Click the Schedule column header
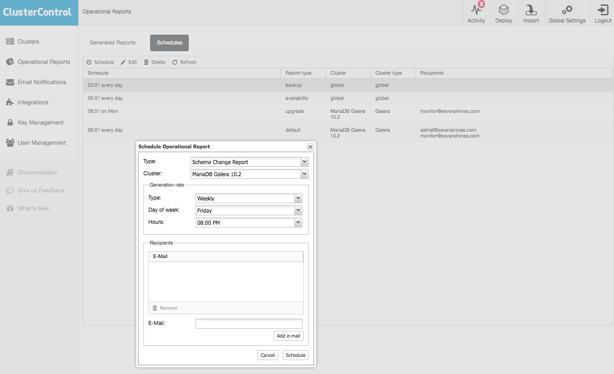 click(182, 73)
